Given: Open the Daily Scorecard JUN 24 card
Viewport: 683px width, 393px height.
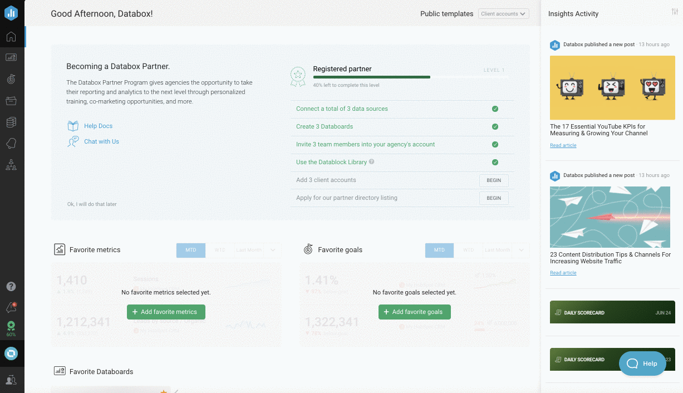Looking at the screenshot, I should (x=612, y=312).
